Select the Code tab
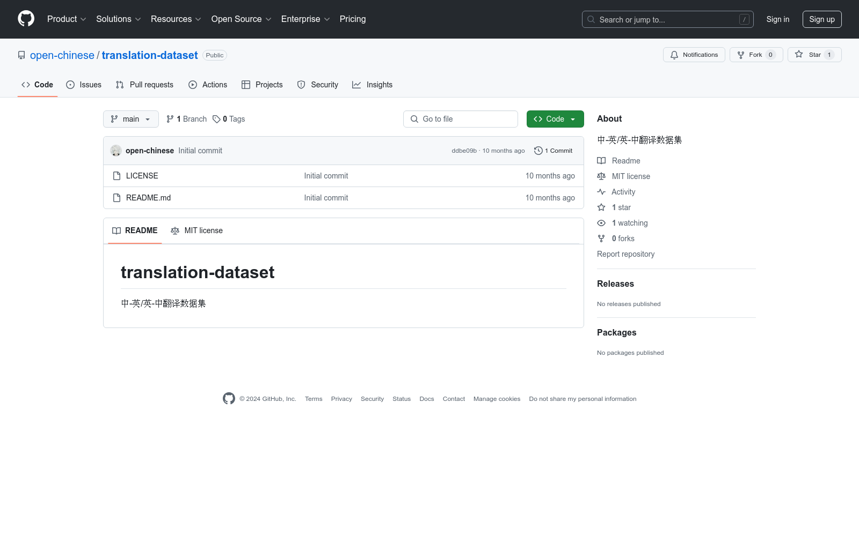The height and width of the screenshot is (536, 859). 38,85
